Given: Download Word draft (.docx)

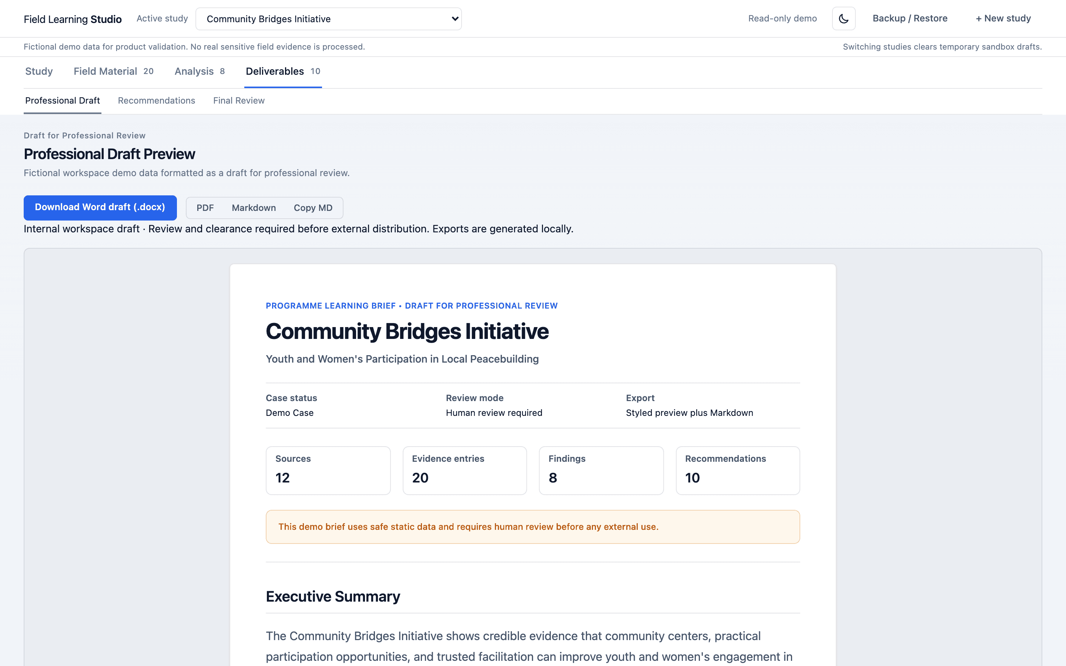Looking at the screenshot, I should tap(100, 208).
